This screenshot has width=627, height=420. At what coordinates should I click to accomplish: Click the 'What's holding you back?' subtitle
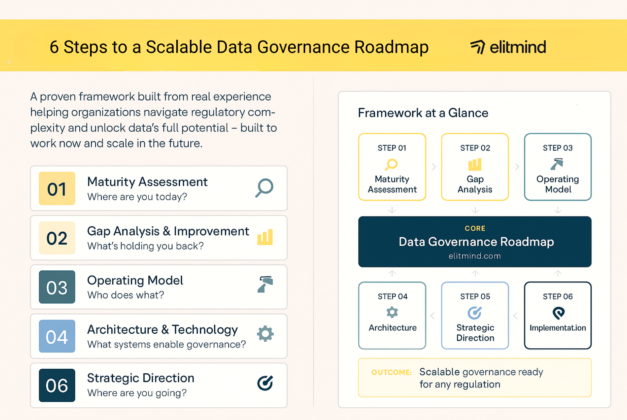point(145,246)
